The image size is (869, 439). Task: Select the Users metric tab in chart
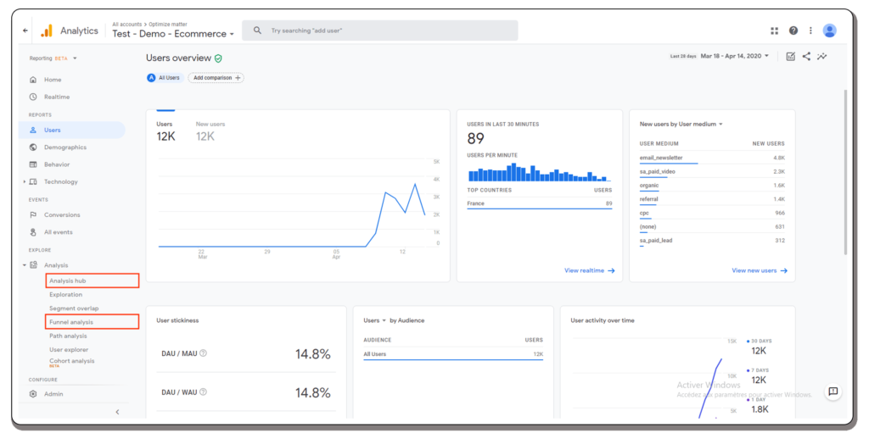pyautogui.click(x=165, y=131)
